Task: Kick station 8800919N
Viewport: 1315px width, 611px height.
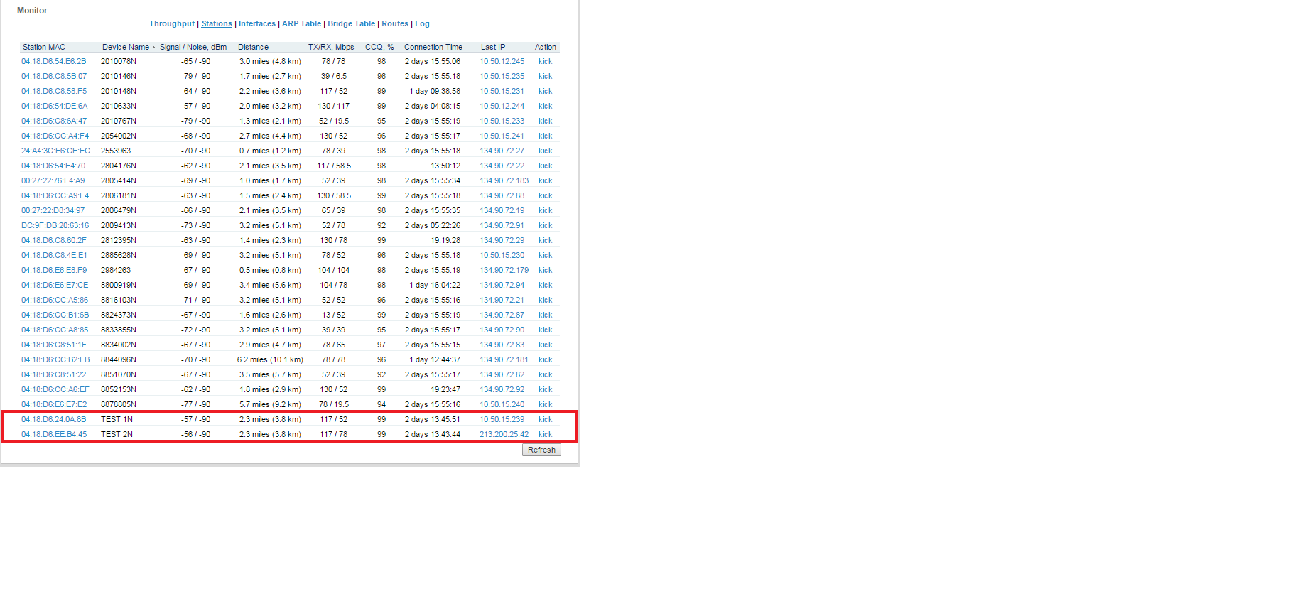Action: click(x=545, y=285)
